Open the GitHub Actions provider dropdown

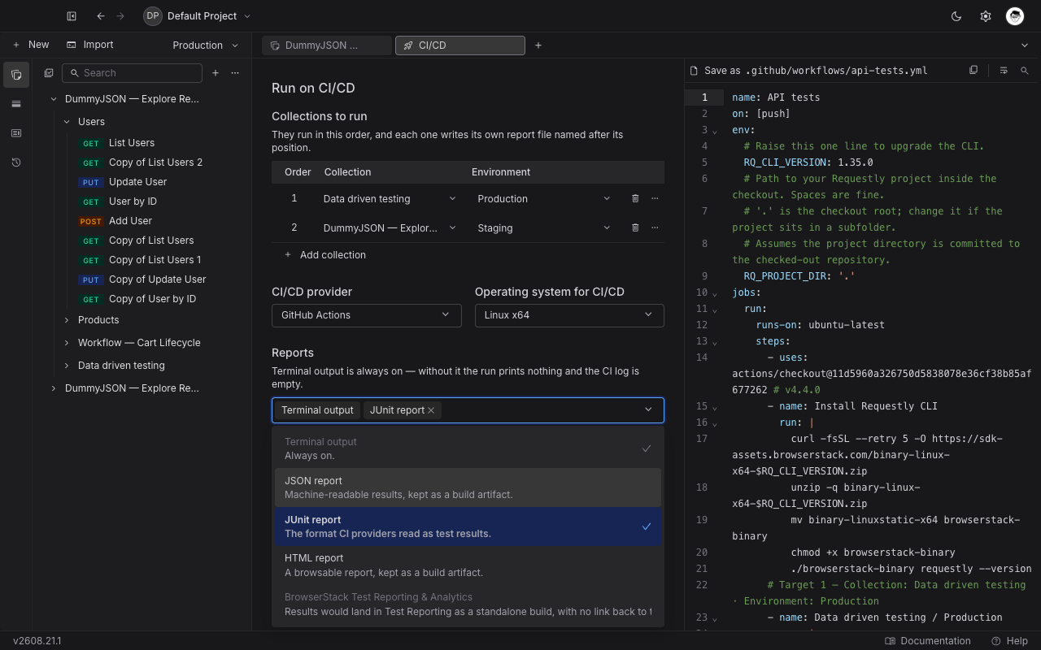(x=366, y=315)
